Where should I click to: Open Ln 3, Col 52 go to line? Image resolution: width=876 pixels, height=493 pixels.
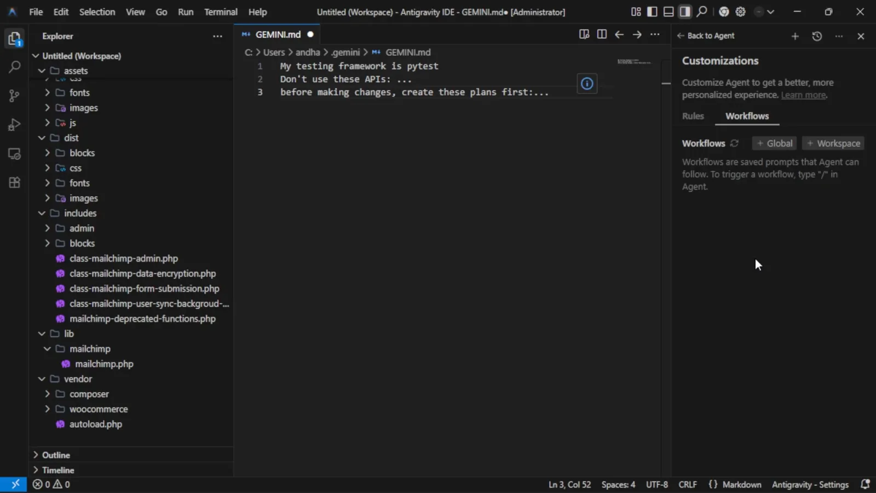570,485
